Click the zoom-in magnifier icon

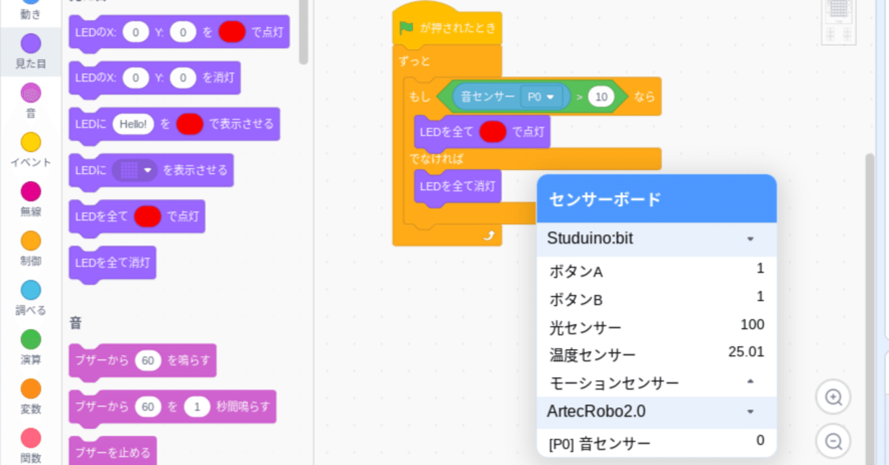point(833,397)
